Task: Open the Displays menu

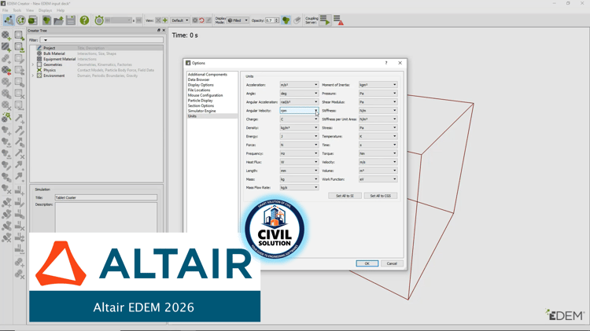Action: pos(45,10)
